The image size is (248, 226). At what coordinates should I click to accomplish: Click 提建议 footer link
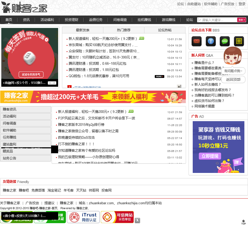click(x=49, y=203)
